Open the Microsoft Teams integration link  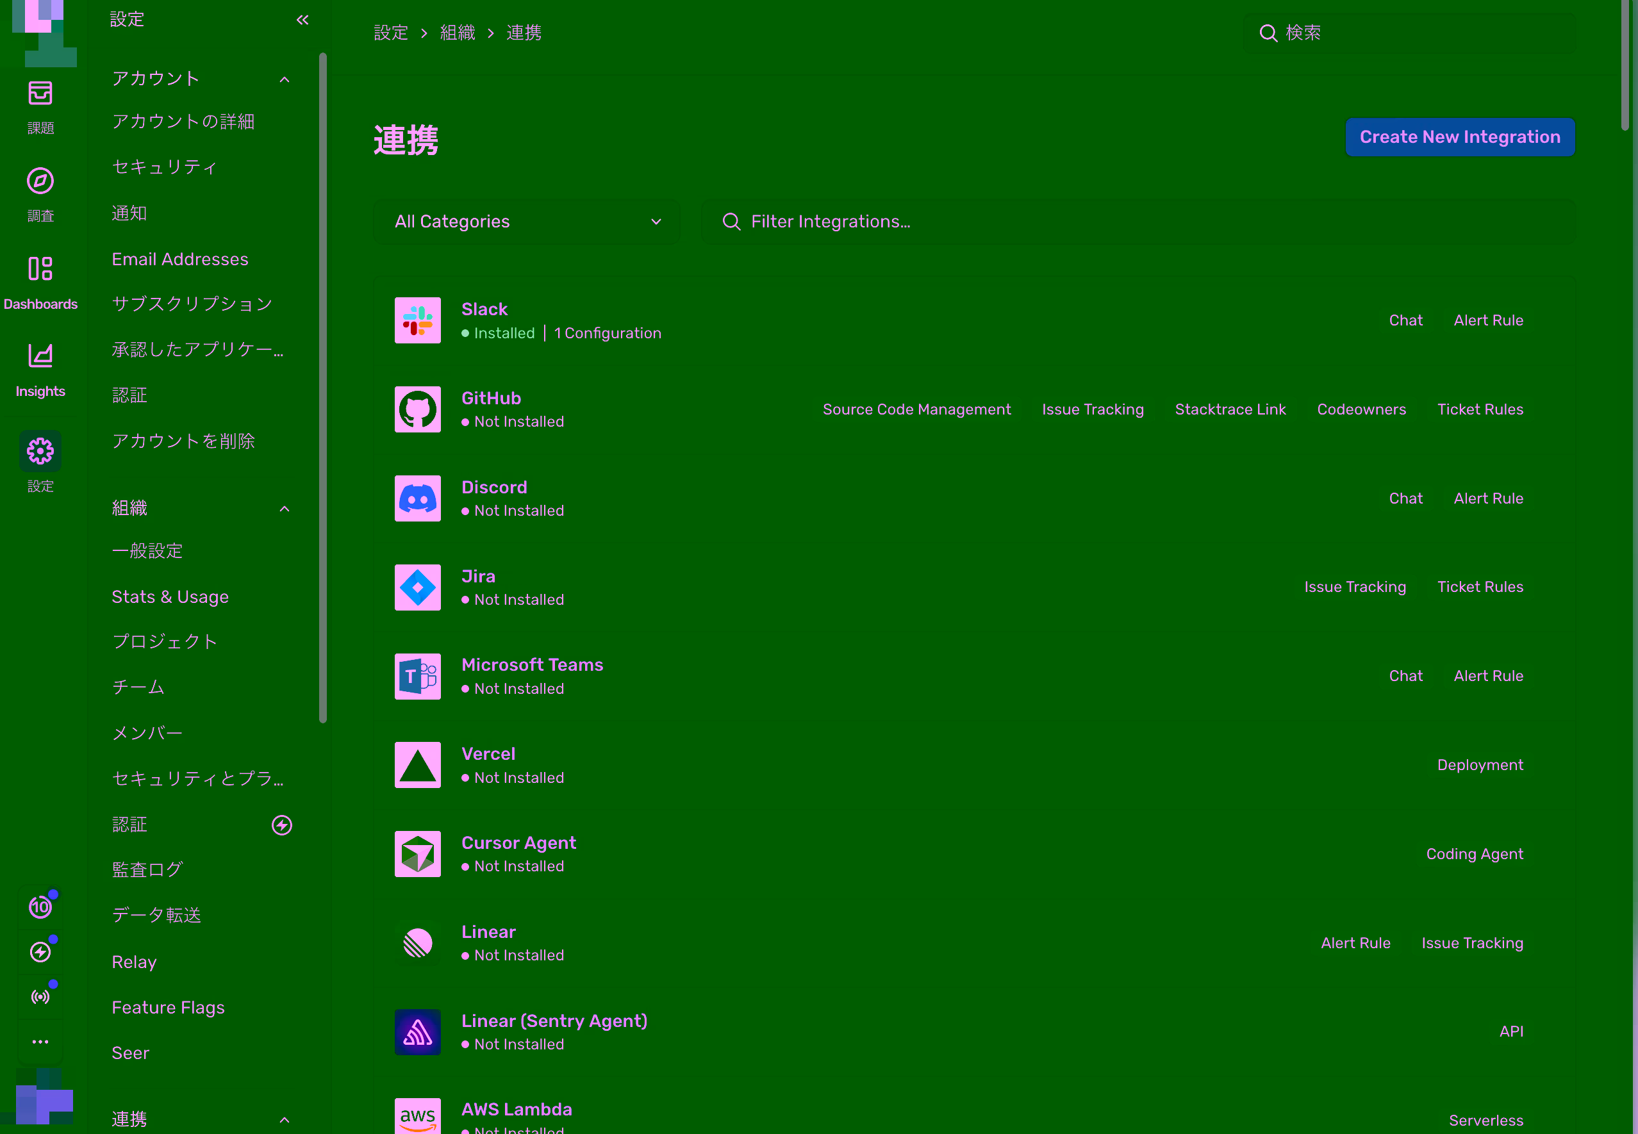coord(531,664)
